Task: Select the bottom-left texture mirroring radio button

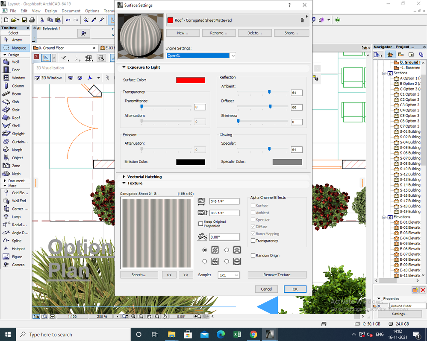Action: 204,261
